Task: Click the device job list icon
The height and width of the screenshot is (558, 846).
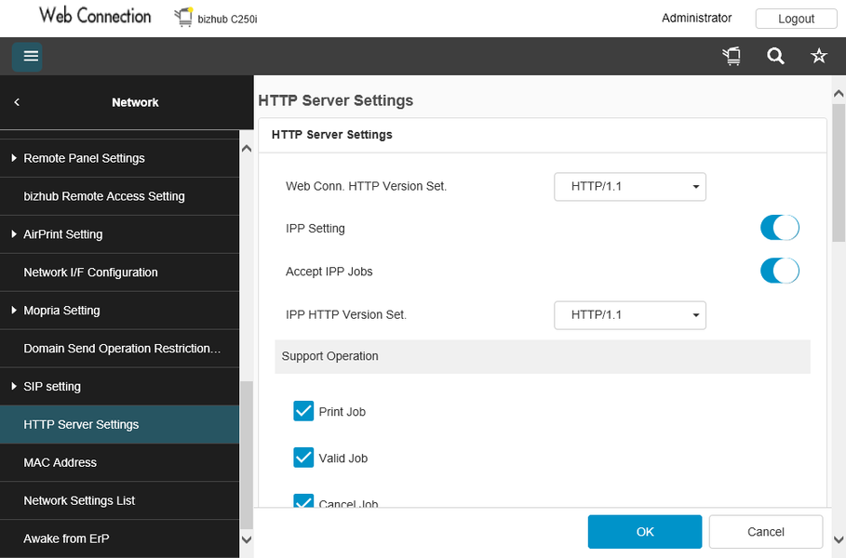Action: tap(732, 57)
